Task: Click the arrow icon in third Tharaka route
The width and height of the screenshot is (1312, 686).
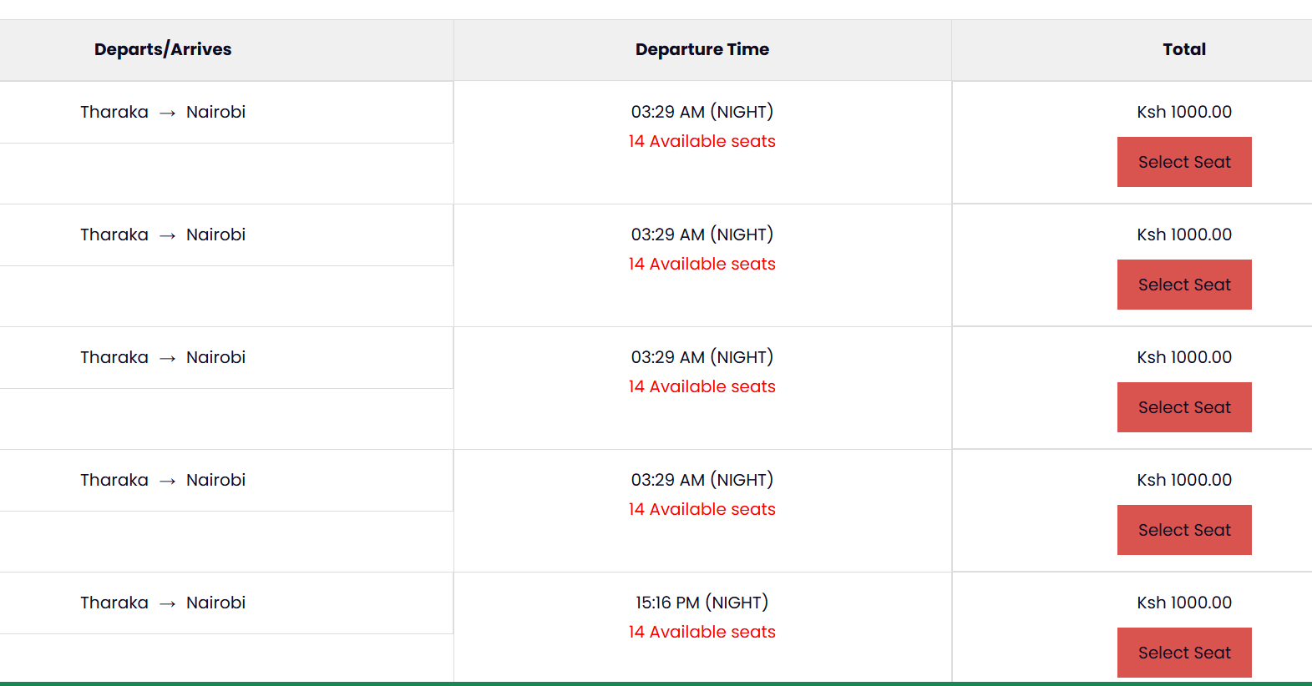Action: [x=167, y=358]
